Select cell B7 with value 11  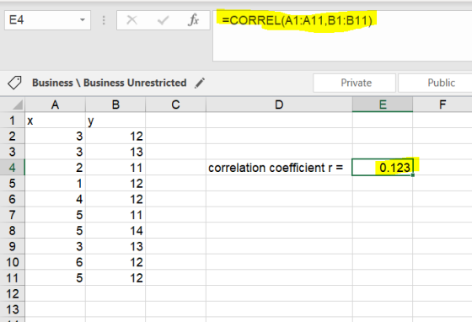pyautogui.click(x=115, y=215)
